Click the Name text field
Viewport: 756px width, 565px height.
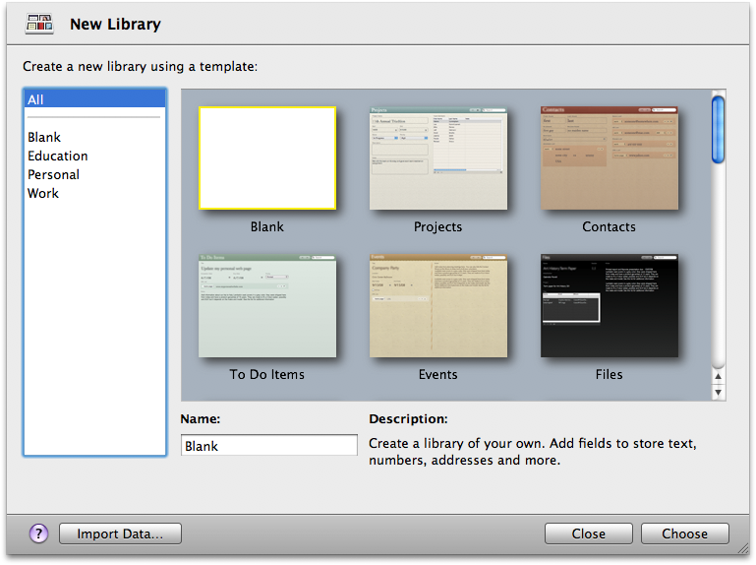click(269, 446)
